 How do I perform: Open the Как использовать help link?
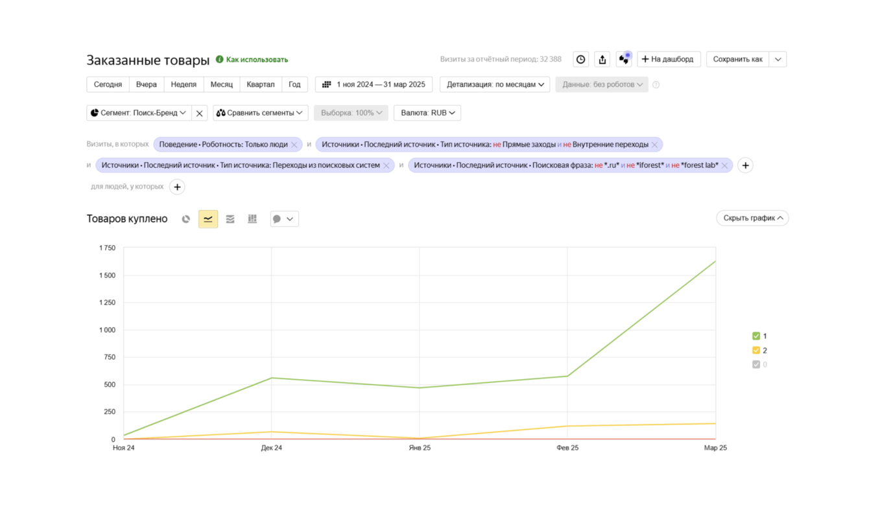click(x=257, y=60)
